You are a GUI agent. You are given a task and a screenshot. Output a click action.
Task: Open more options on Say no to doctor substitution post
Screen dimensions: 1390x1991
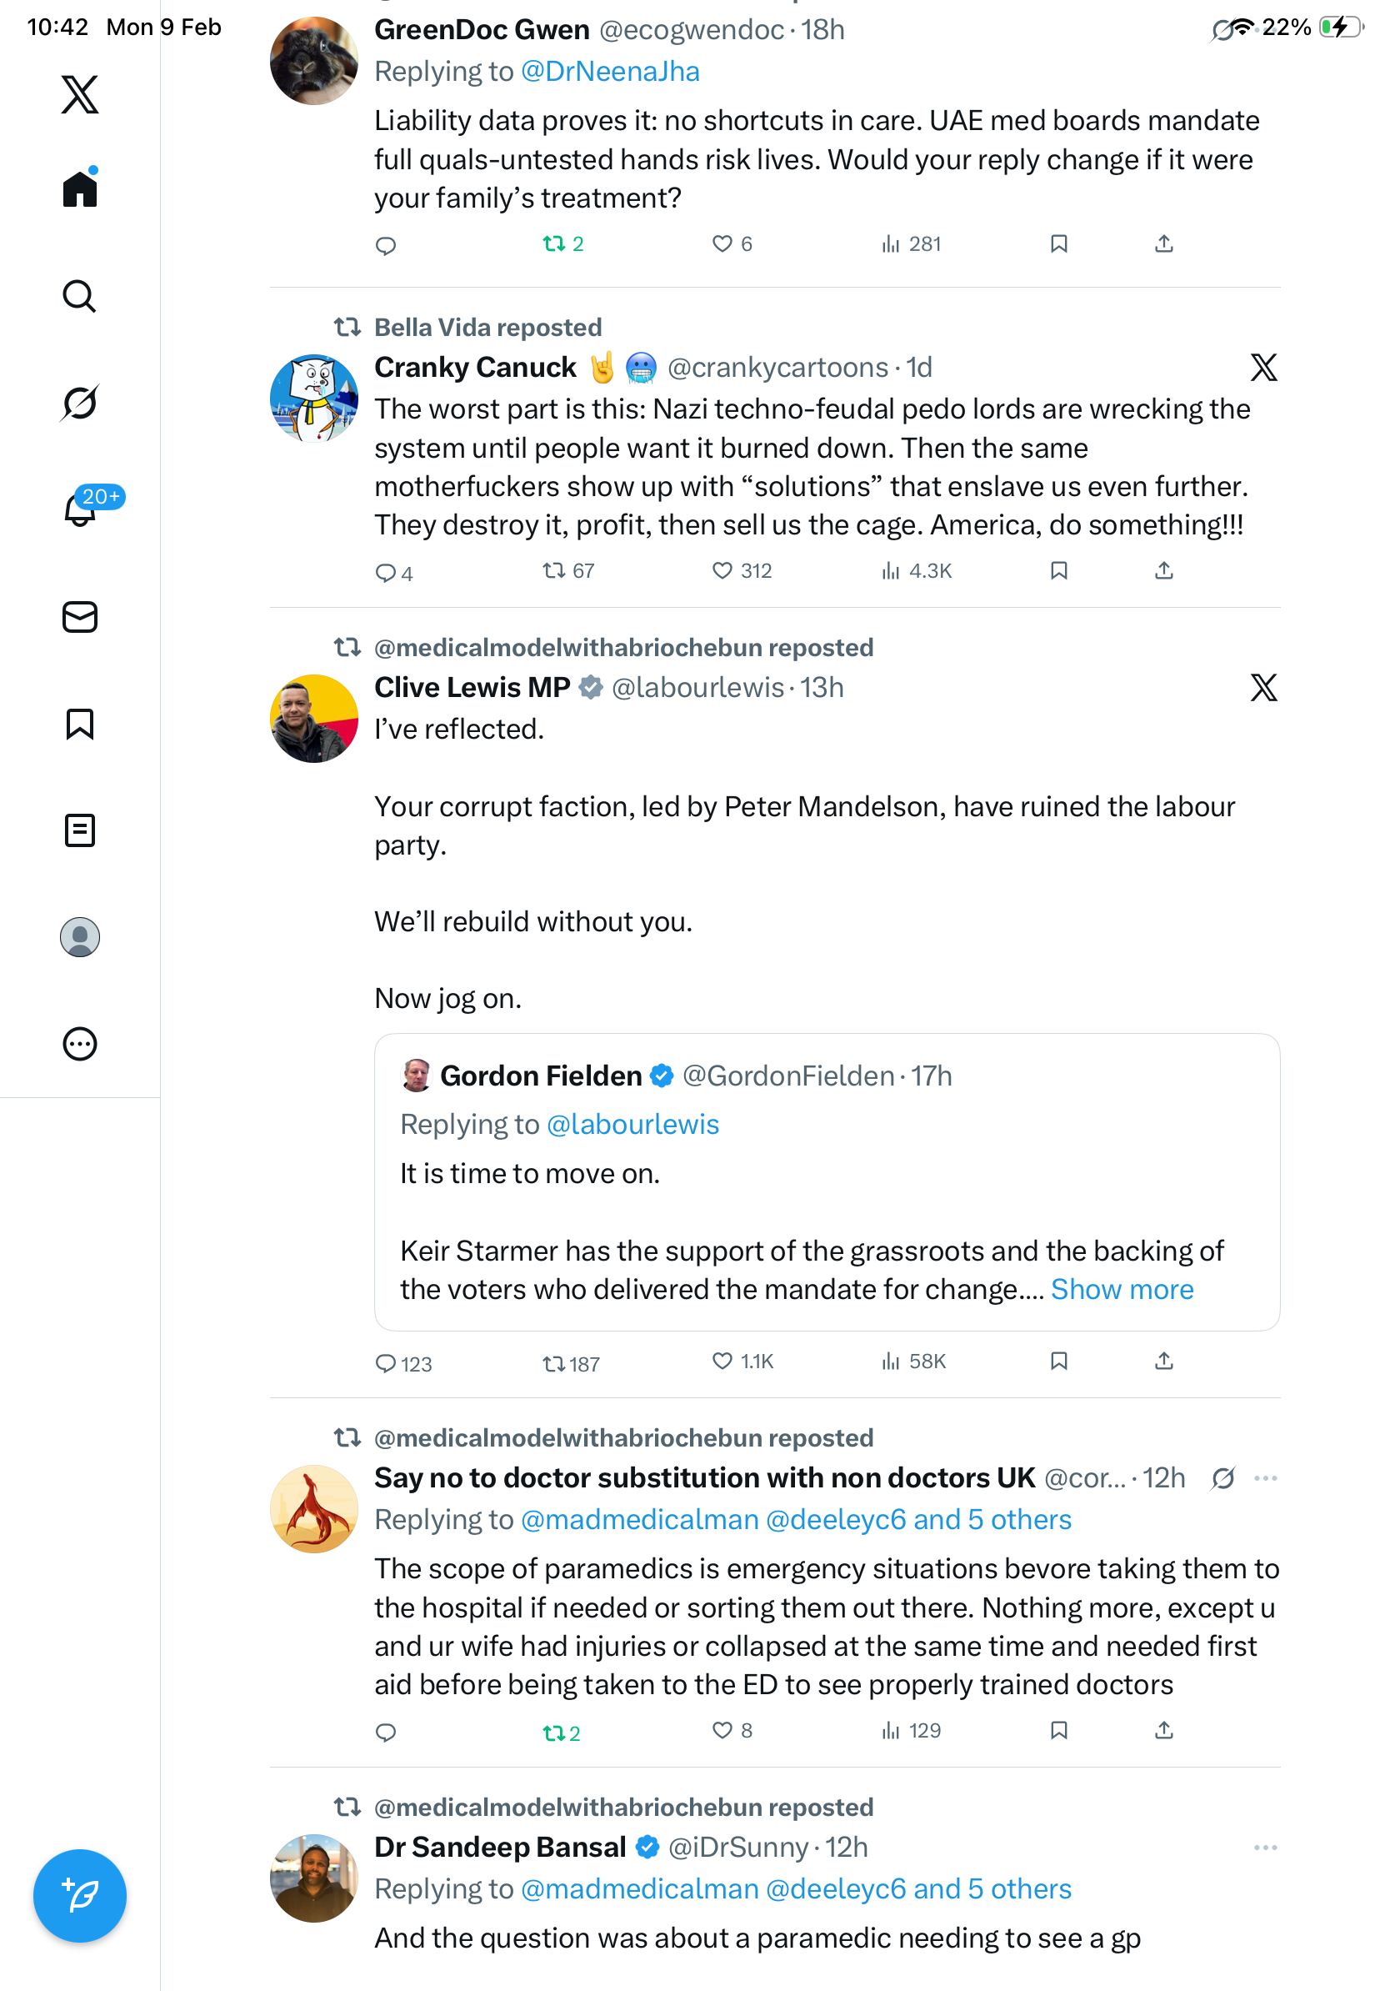(x=1265, y=1478)
